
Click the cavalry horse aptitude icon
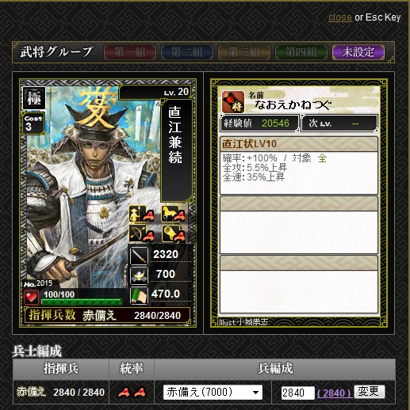(x=169, y=214)
